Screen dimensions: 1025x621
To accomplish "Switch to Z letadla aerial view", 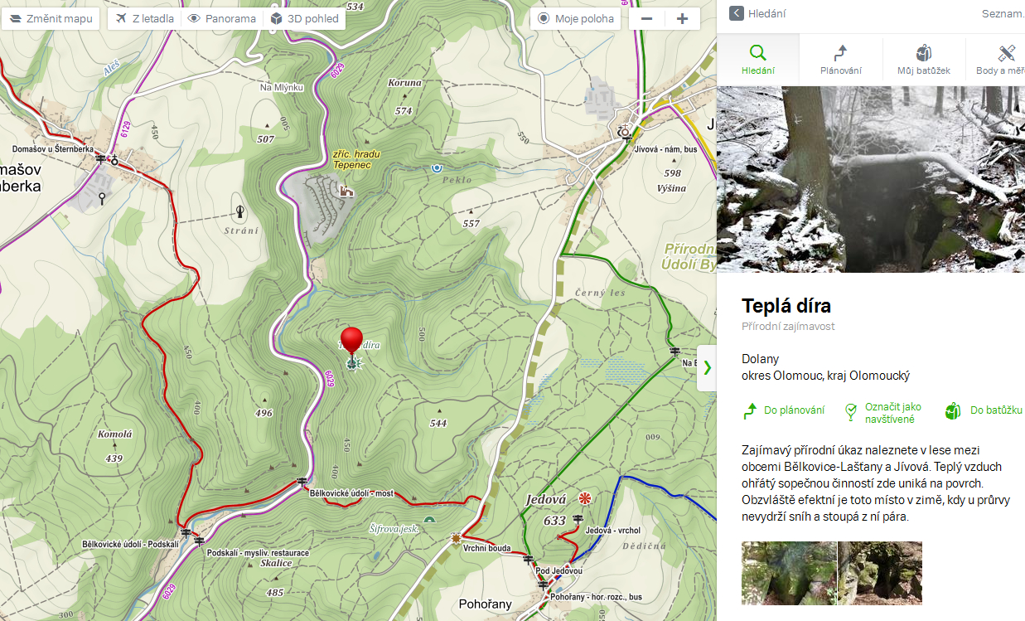I will click(144, 18).
